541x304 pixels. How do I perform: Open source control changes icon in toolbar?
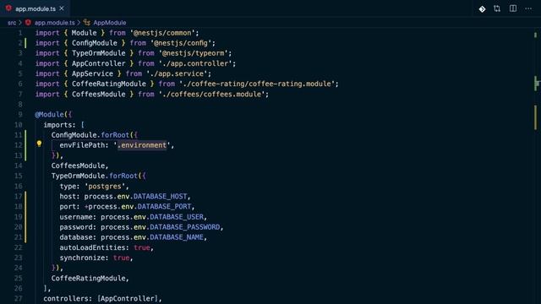tap(482, 9)
